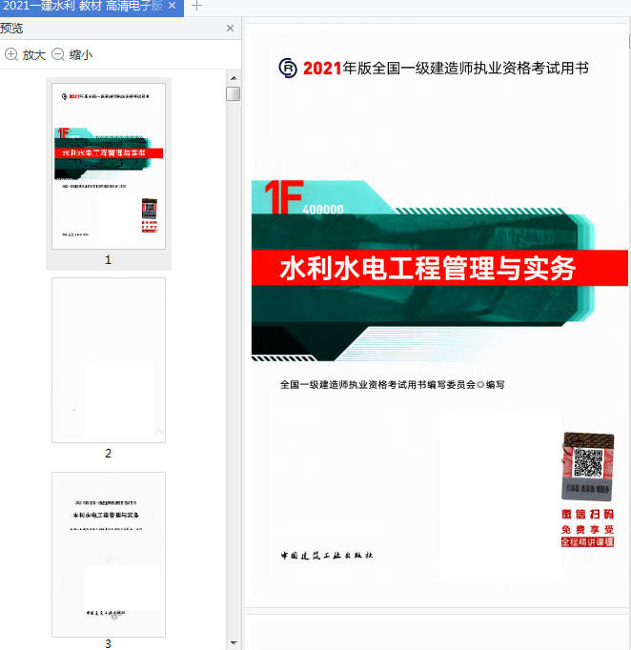Click the 全国一级建造师执业资格考试用书编写委员会 line
Screen dimensions: 631x650
pos(392,385)
